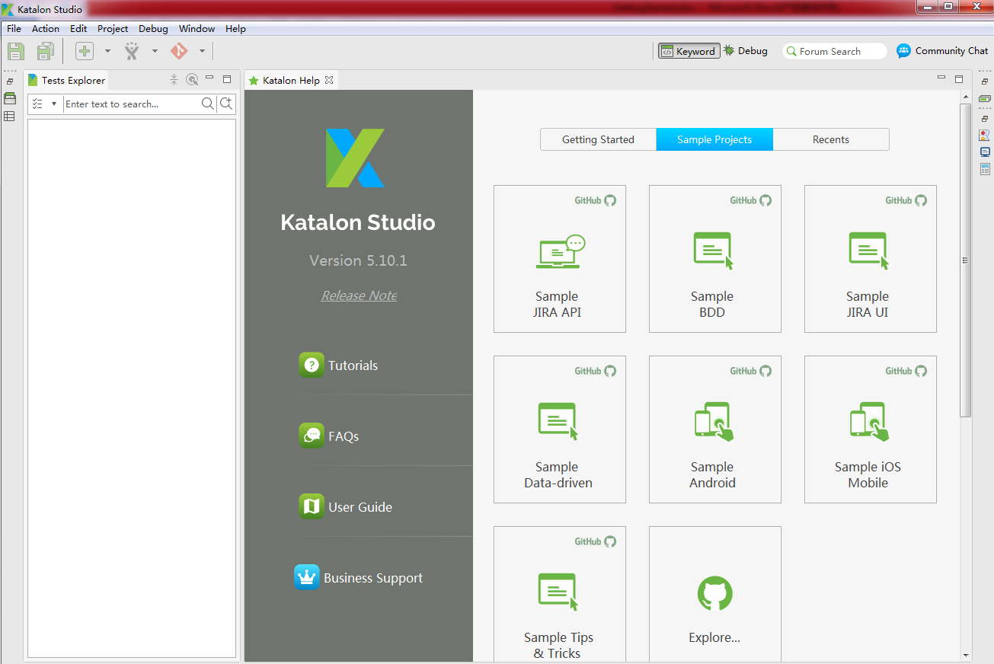Open the Action menu
Screen dimensions: 994x664
46,28
